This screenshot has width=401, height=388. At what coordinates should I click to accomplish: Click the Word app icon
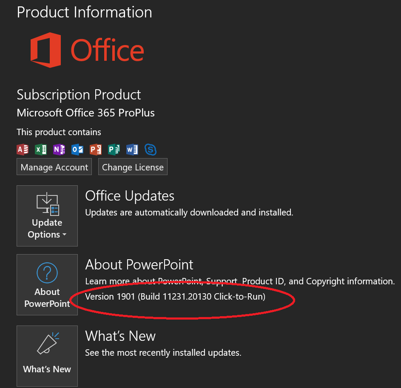pos(132,150)
